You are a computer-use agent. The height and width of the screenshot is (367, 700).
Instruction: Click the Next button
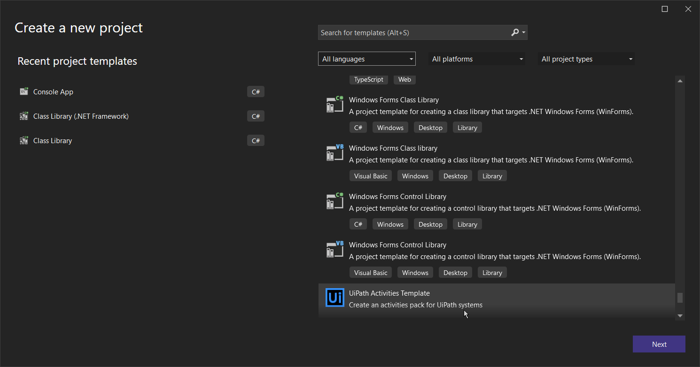point(659,344)
